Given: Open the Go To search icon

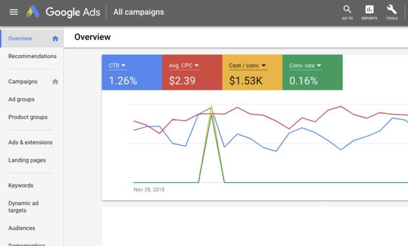Looking at the screenshot, I should [x=347, y=11].
